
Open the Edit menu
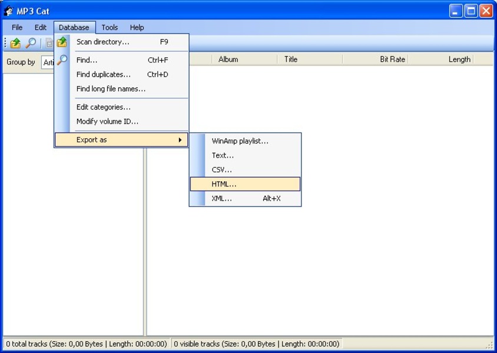tap(40, 28)
